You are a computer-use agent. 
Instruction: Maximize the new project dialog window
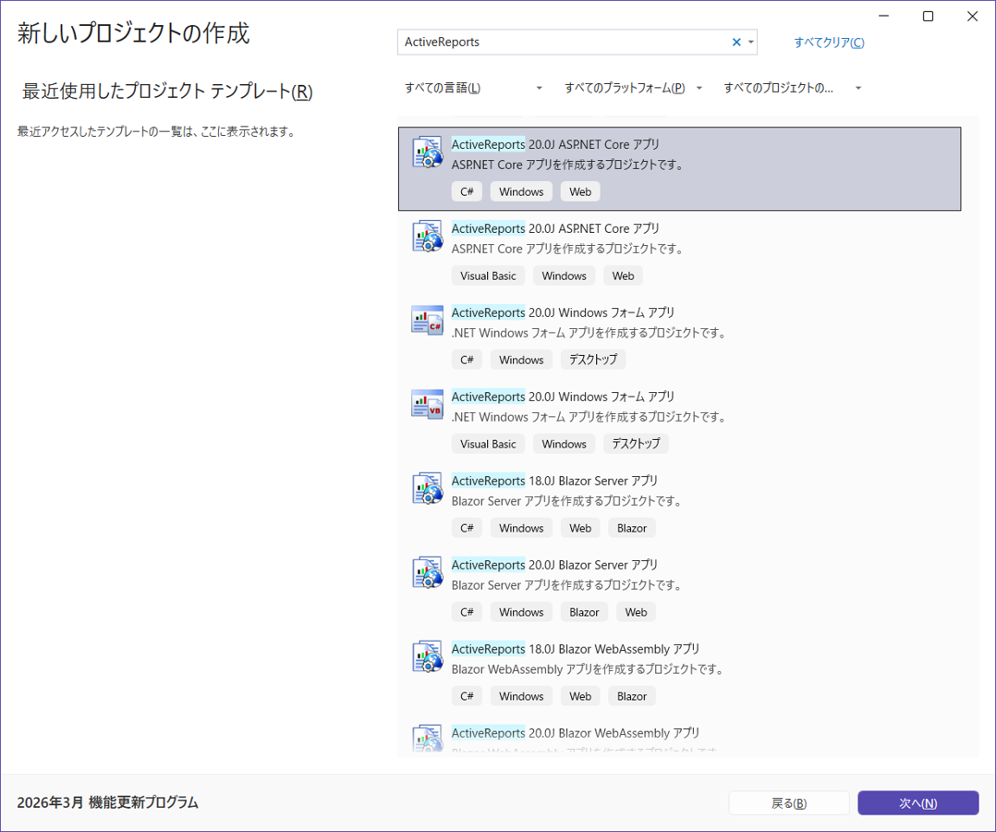(x=928, y=16)
